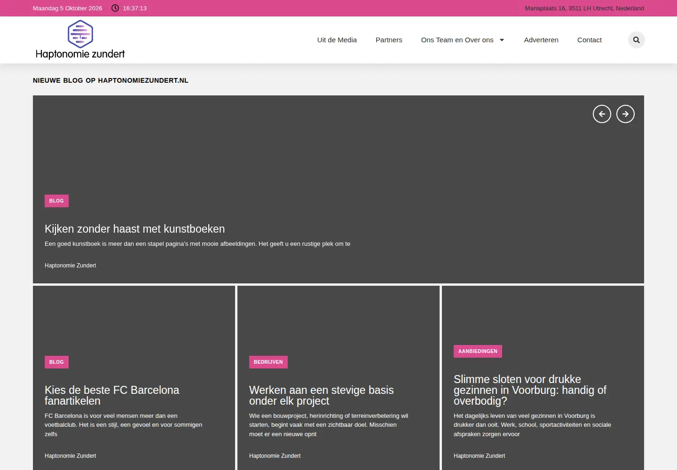The width and height of the screenshot is (677, 470).
Task: Click excerpt starting Wie een bouwproject
Action: [329, 425]
